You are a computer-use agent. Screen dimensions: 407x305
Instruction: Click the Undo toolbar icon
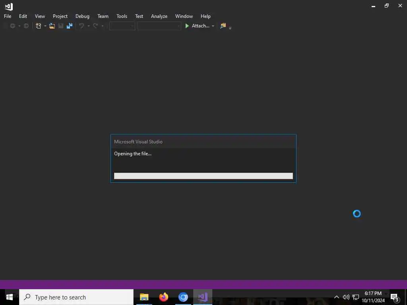[81, 26]
